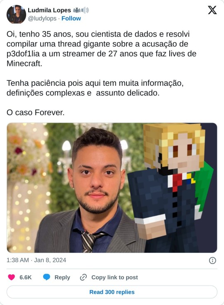Open Ludmila Lopes profile avatar
This screenshot has width=224, height=305.
[16, 14]
